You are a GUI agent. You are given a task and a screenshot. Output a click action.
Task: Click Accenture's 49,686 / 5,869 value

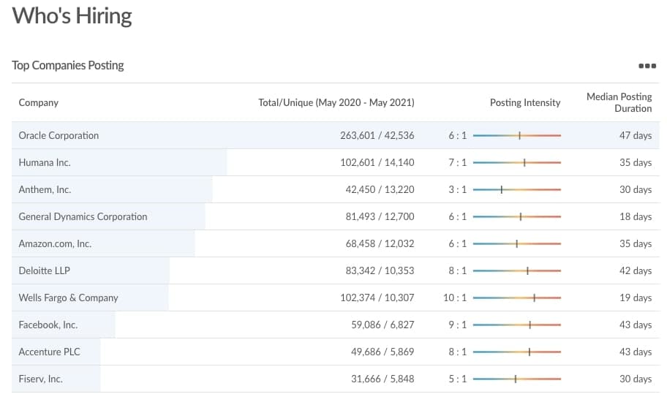pyautogui.click(x=383, y=352)
